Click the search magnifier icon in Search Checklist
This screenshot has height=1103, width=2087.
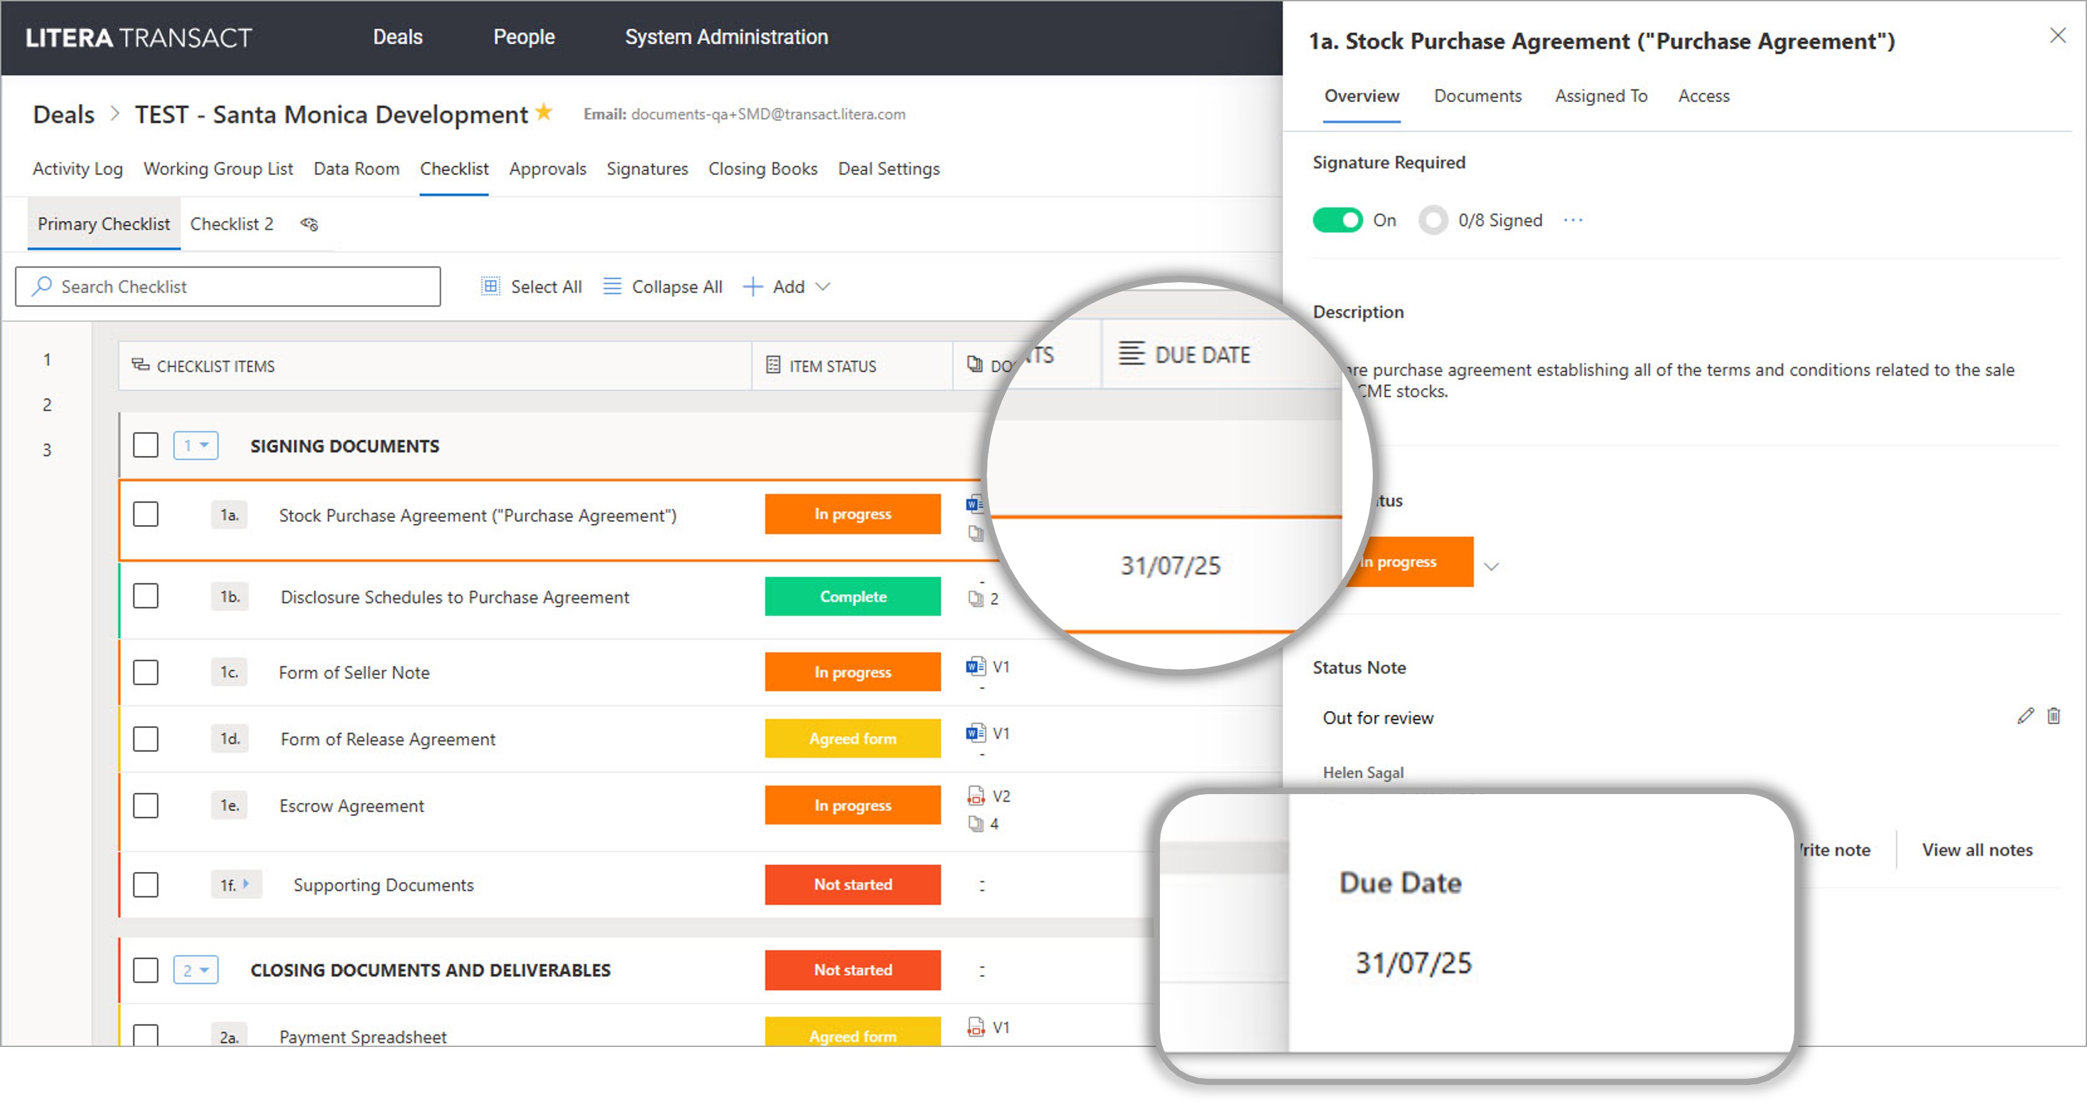(41, 286)
